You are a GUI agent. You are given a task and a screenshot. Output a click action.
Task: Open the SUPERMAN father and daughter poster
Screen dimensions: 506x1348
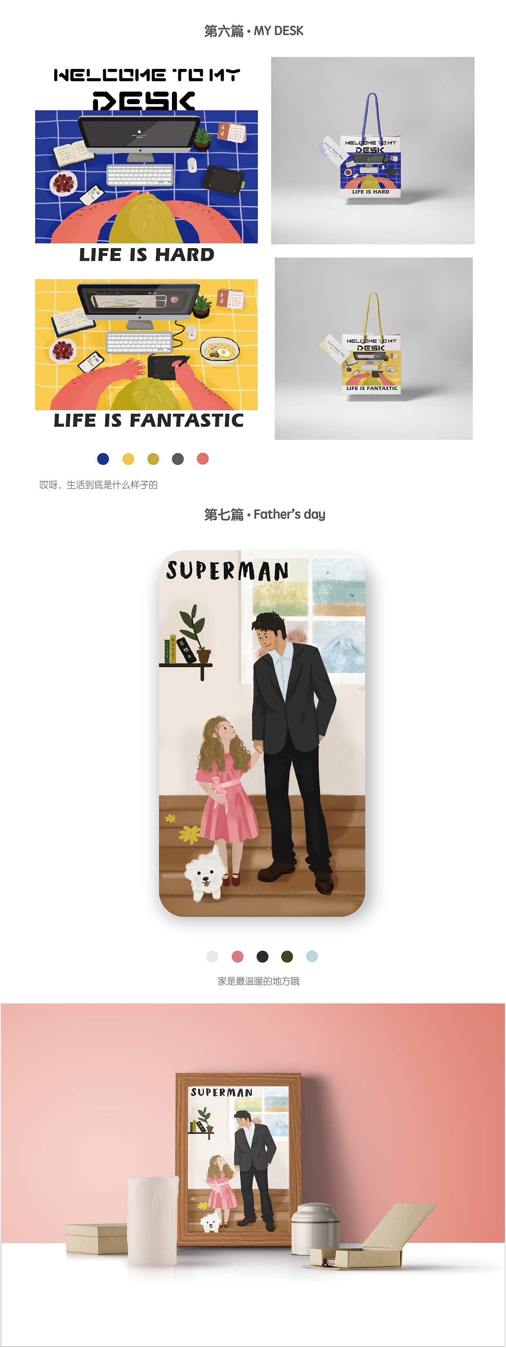(262, 733)
